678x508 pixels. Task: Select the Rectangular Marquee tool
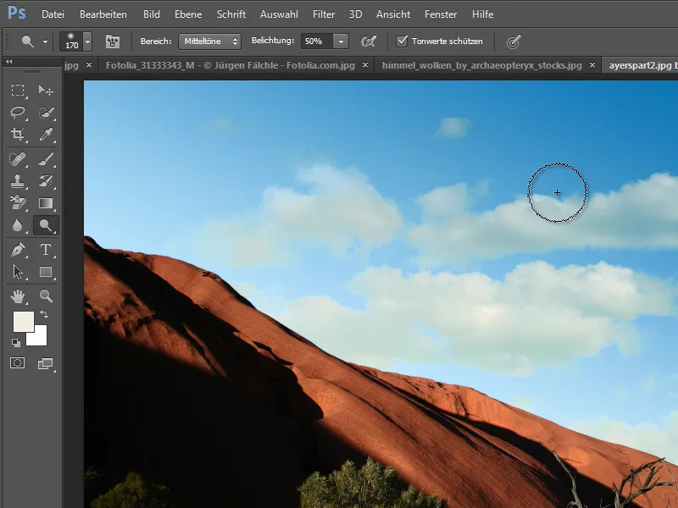(18, 91)
